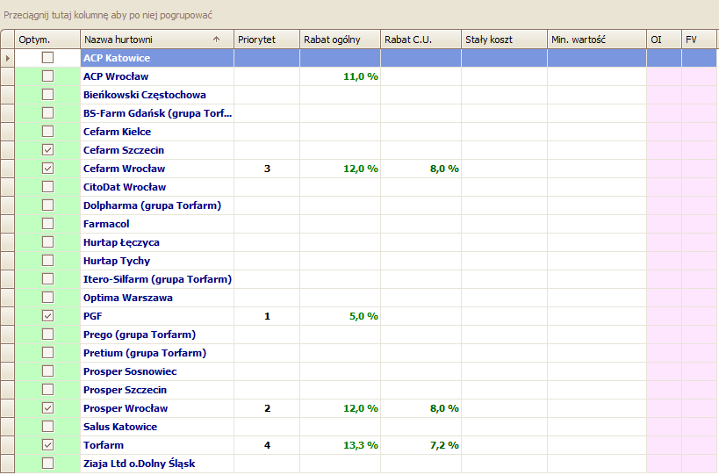This screenshot has width=719, height=475.
Task: Tick the checkbox for Farmacol
Action: (48, 224)
